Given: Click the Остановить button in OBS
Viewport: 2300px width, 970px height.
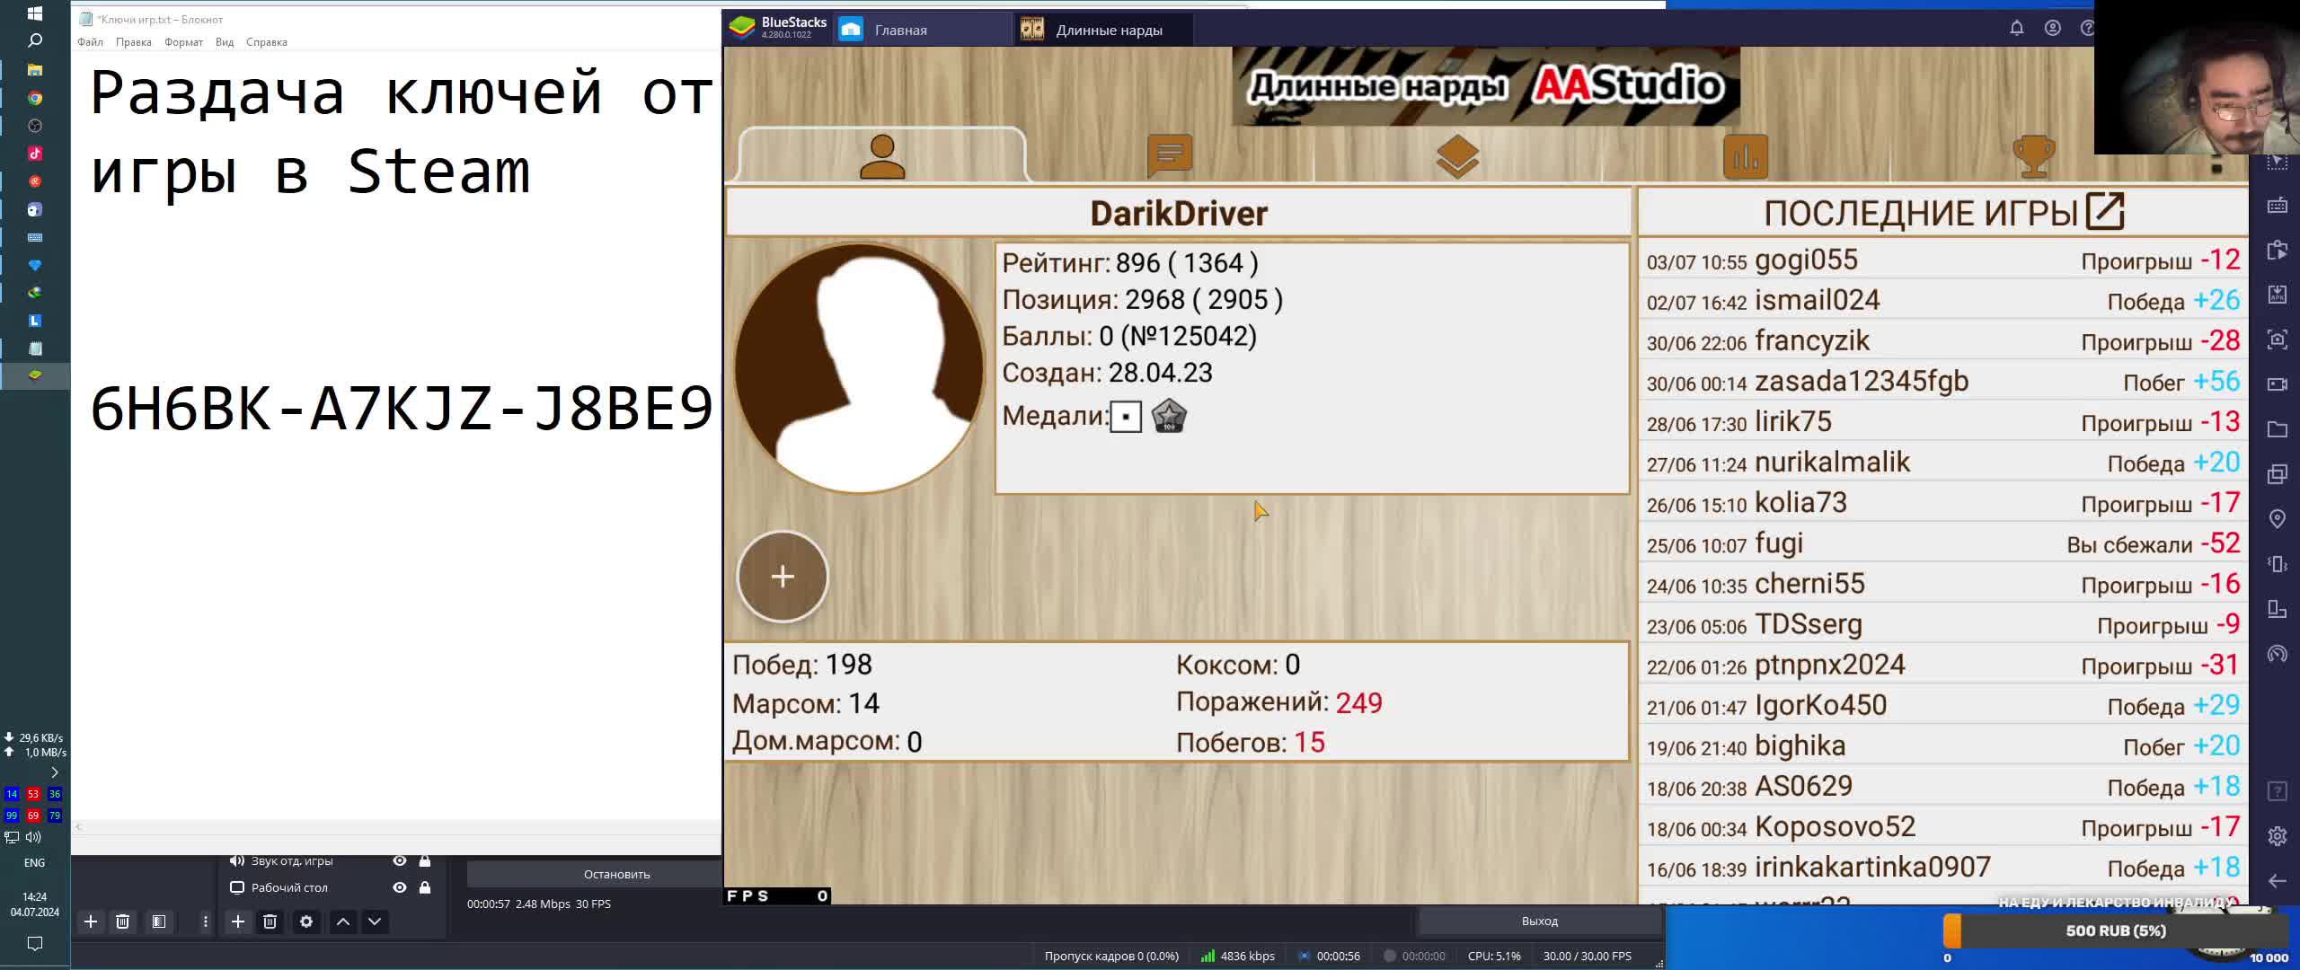Looking at the screenshot, I should (616, 874).
